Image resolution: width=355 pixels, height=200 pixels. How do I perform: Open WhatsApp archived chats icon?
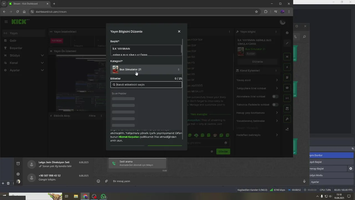click(18, 163)
